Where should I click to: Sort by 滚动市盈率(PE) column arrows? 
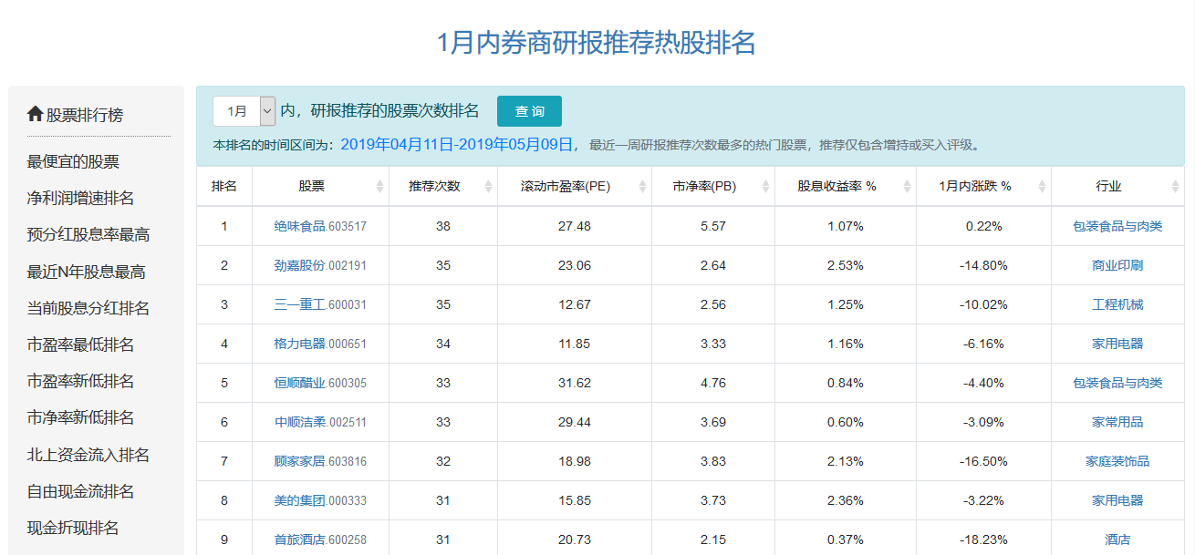point(642,186)
